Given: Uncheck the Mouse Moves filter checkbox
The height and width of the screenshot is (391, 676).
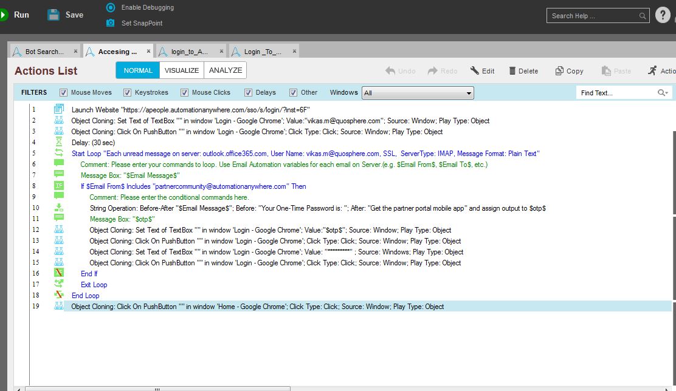Looking at the screenshot, I should coord(63,93).
